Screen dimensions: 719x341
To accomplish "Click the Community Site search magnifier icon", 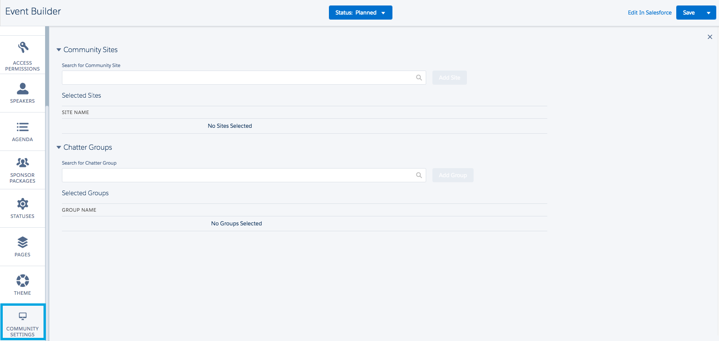I will pyautogui.click(x=419, y=78).
